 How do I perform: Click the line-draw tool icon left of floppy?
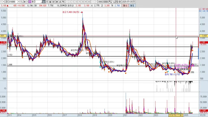pyautogui.click(x=113, y=2)
